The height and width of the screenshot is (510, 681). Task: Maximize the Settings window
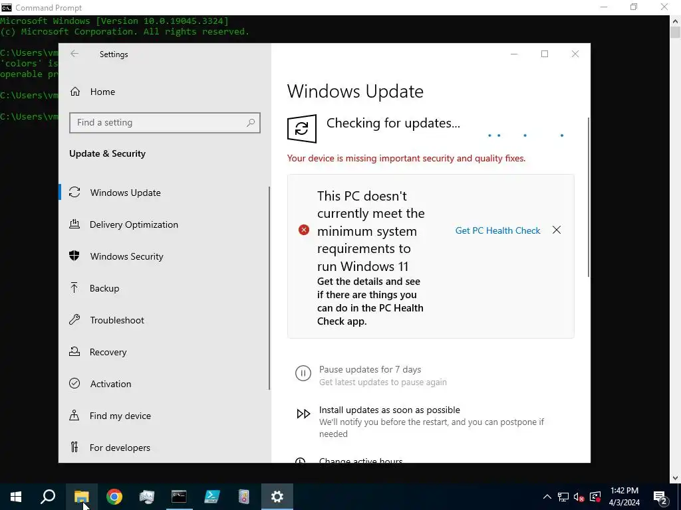coord(545,54)
